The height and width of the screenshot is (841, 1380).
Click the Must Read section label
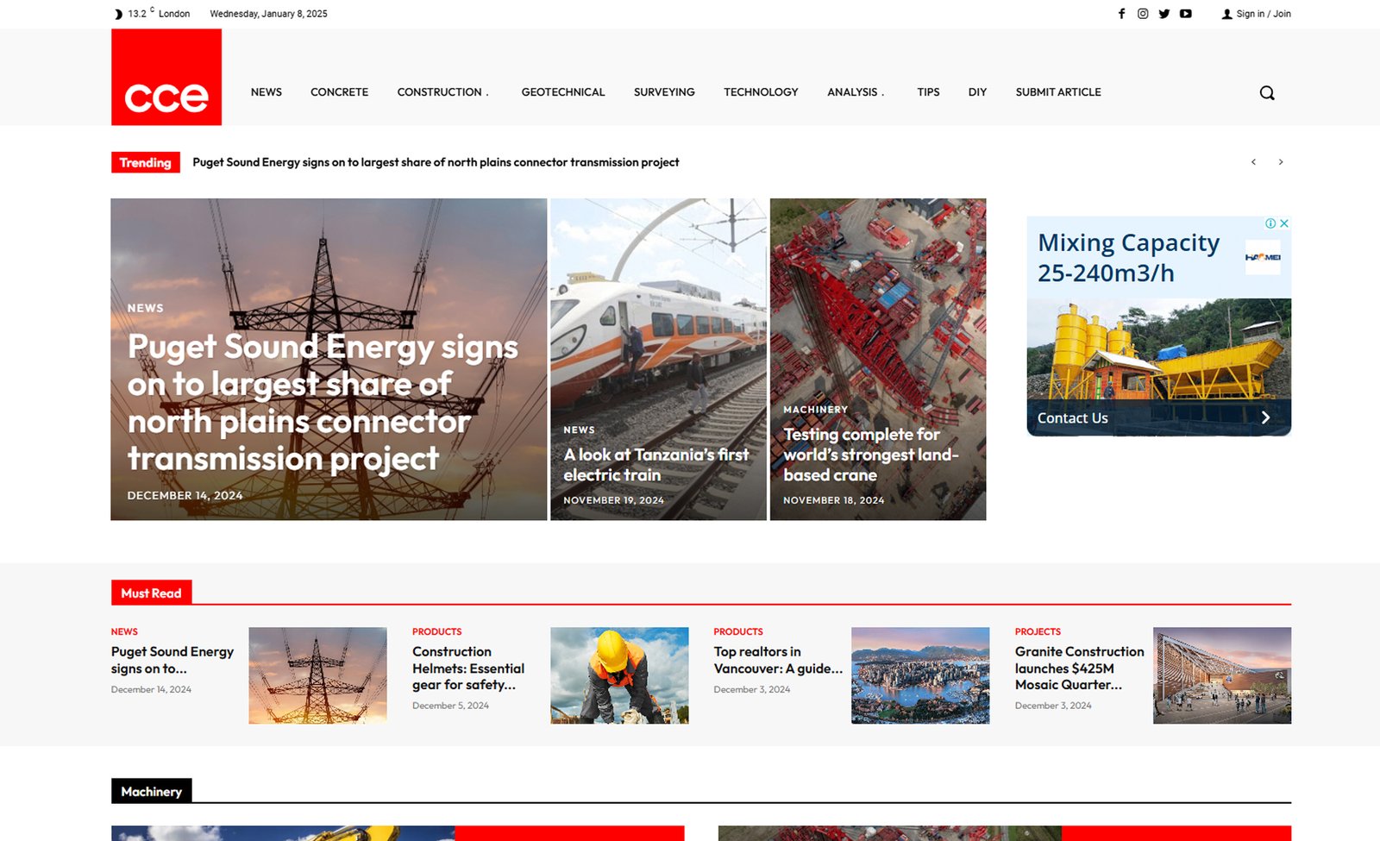coord(152,593)
